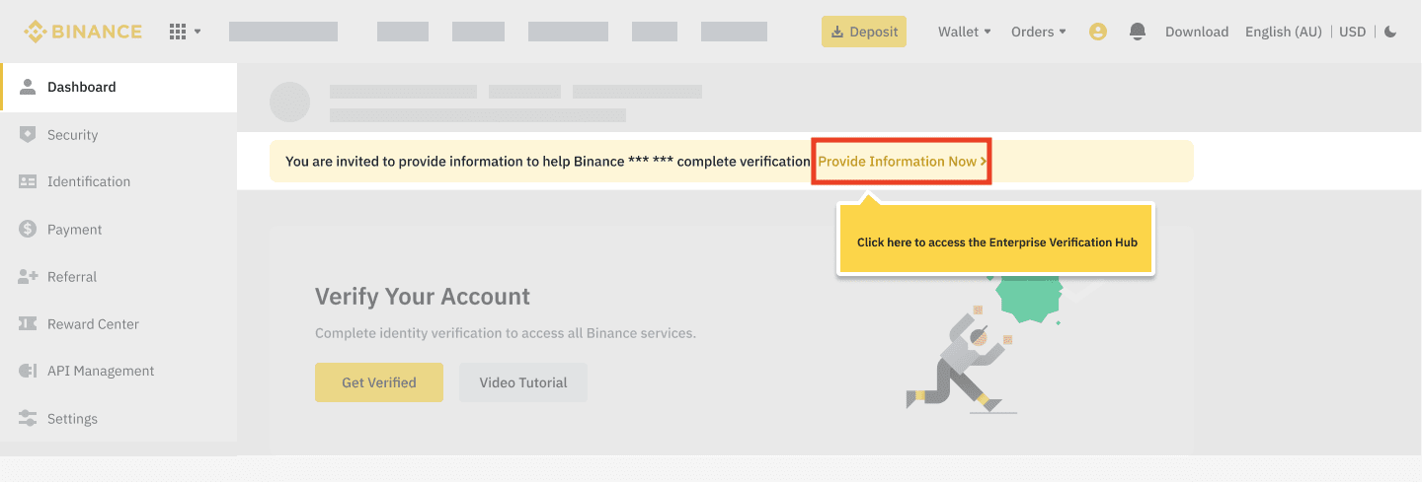Expand the Wallet dropdown
1422x482 pixels.
pos(964,32)
